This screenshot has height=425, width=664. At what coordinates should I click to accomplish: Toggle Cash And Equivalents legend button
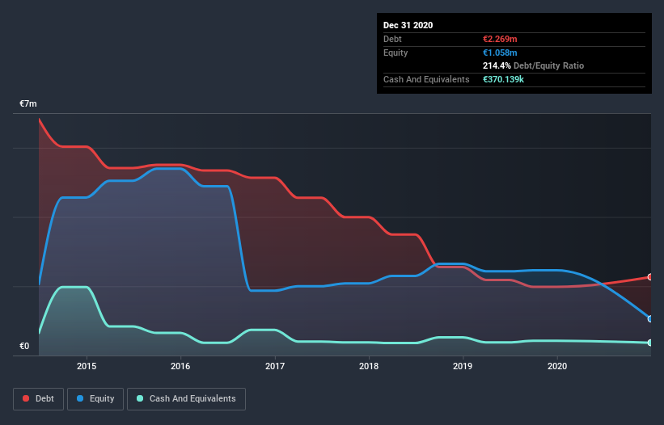[186, 399]
